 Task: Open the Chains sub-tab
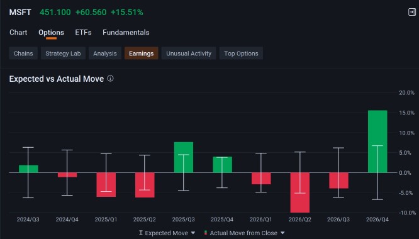pyautogui.click(x=23, y=53)
